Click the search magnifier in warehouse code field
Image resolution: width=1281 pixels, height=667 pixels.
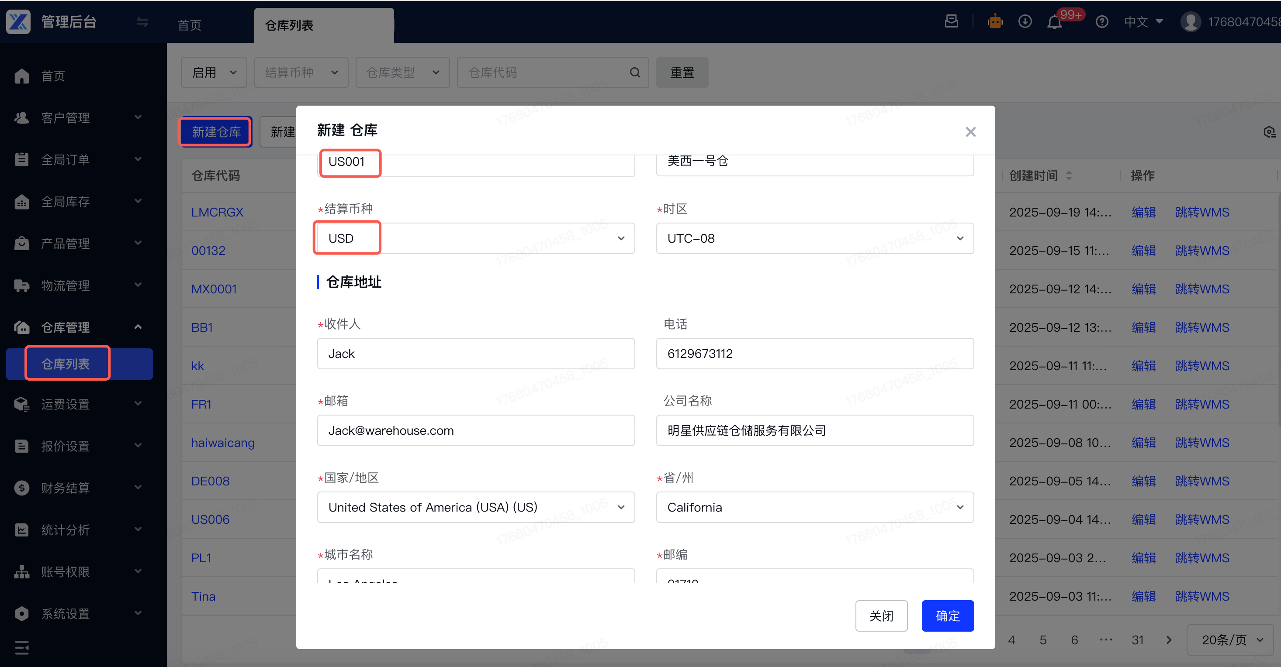[634, 72]
